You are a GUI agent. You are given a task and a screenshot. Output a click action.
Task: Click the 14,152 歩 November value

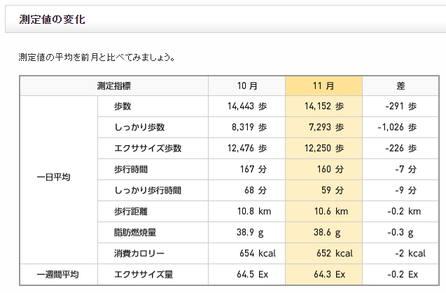324,107
